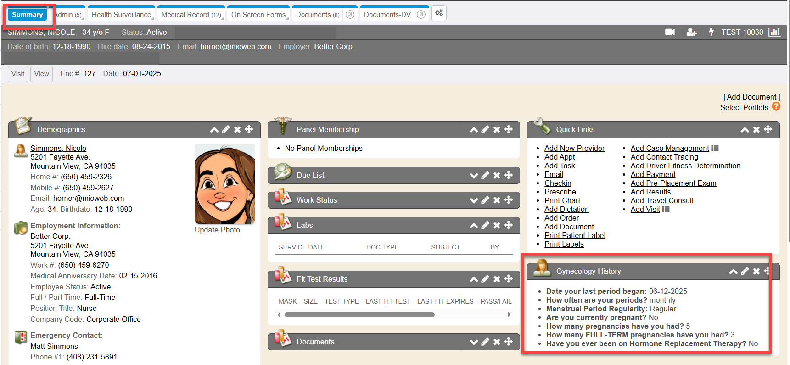790x365 pixels.
Task: Click the lightning bolt icon in header
Action: [711, 32]
